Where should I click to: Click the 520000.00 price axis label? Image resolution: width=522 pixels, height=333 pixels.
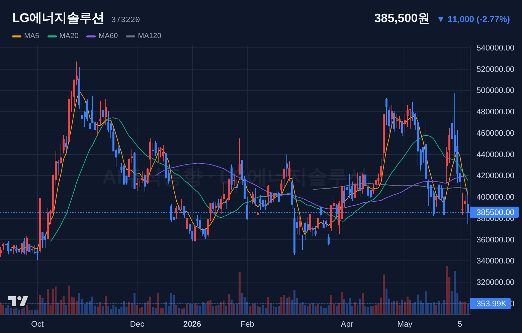point(495,69)
